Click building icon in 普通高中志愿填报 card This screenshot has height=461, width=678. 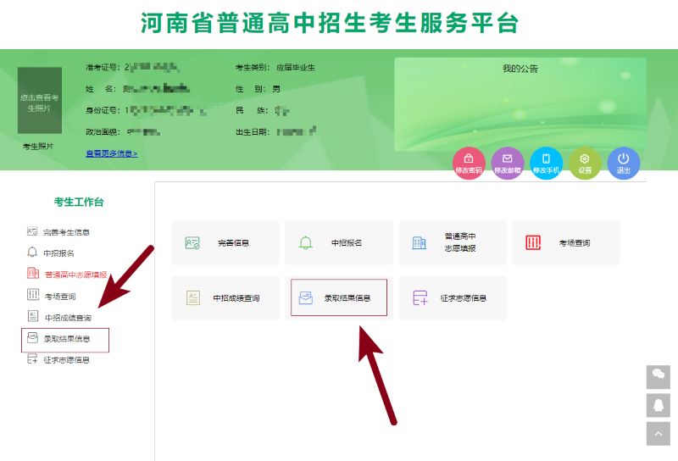pos(419,242)
